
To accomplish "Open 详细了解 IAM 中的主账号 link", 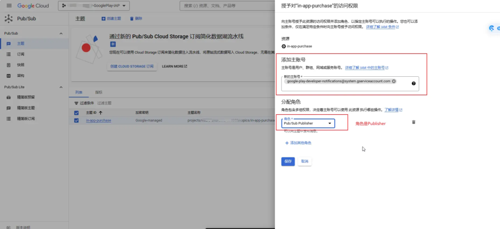I will tap(367, 68).
